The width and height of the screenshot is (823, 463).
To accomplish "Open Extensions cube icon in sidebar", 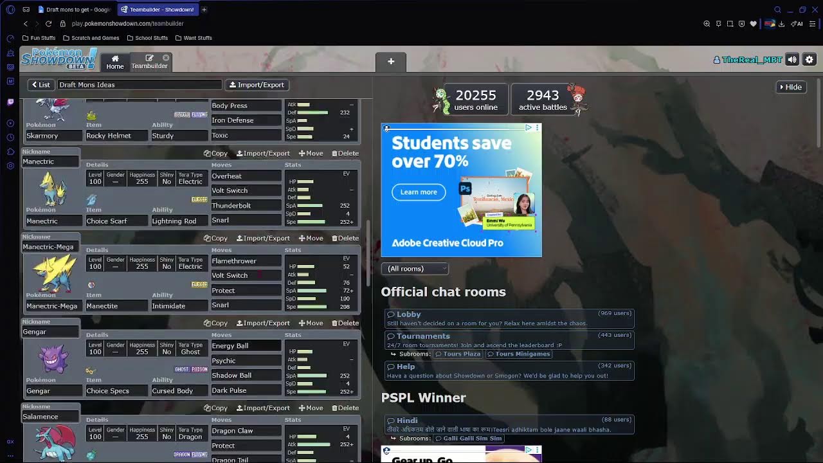I will [x=10, y=152].
